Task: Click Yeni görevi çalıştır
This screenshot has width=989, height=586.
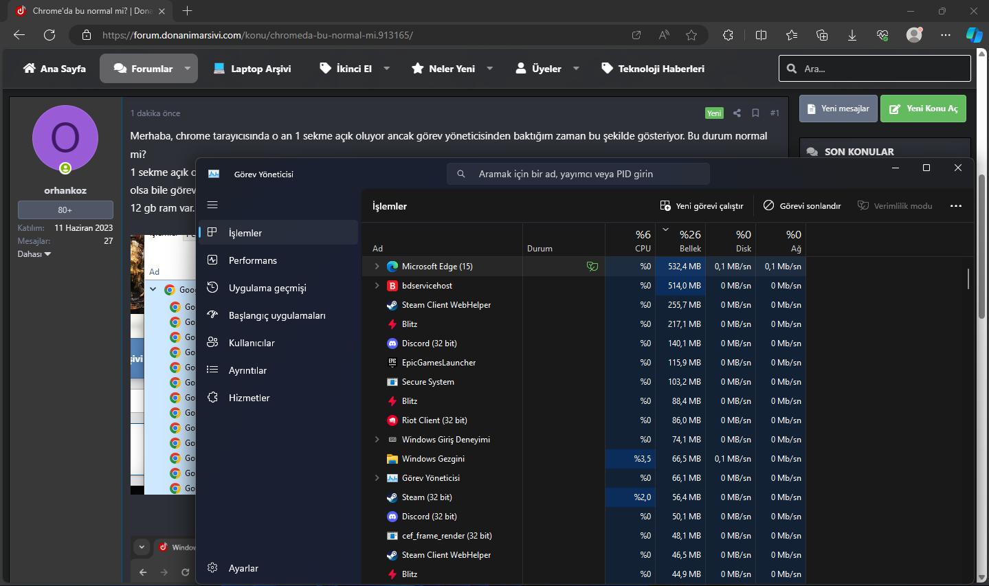Action: click(x=702, y=206)
